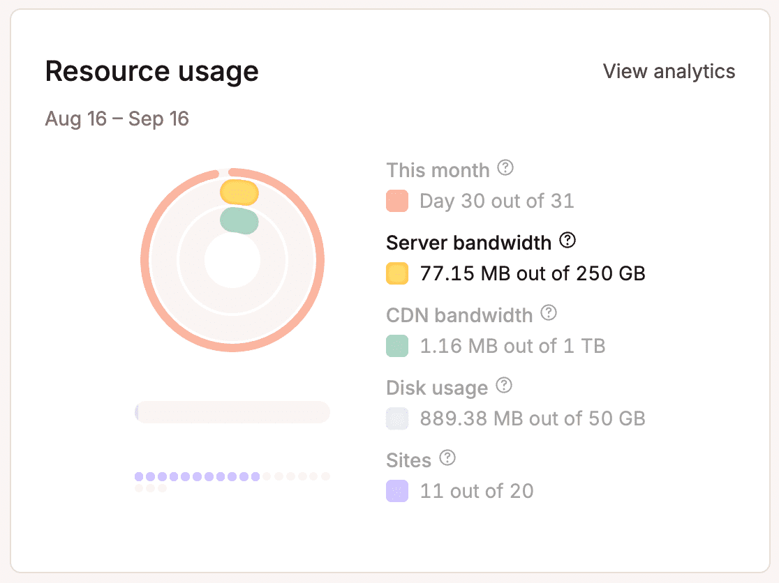Select the CDN bandwidth label
The width and height of the screenshot is (779, 583).
coord(459,315)
